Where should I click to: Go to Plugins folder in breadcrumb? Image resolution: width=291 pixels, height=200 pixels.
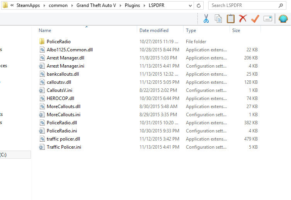[132, 5]
